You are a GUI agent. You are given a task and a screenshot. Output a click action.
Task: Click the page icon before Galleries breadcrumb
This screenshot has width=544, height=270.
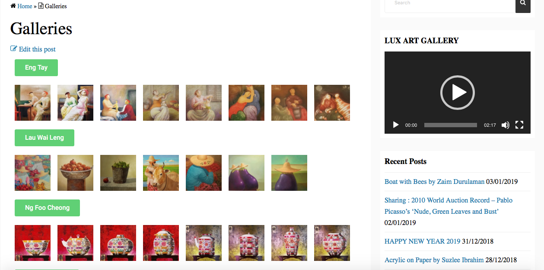[41, 6]
